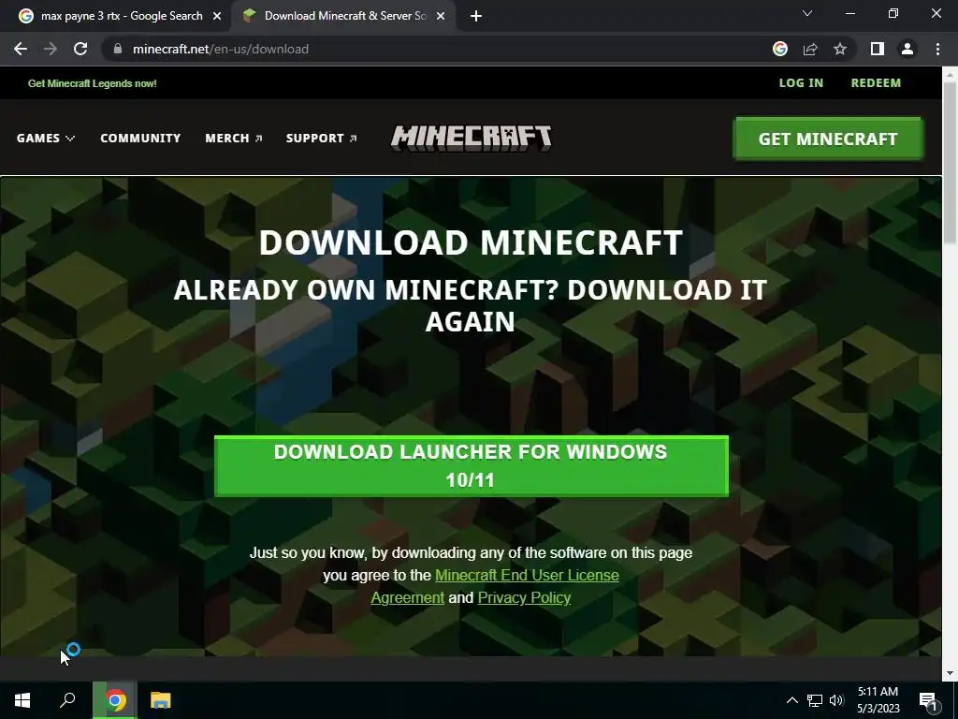Show hidden system tray icons

coord(791,700)
